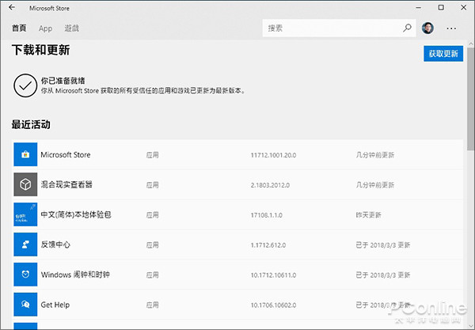Click version 10.1706.10602.0

[x=273, y=305]
